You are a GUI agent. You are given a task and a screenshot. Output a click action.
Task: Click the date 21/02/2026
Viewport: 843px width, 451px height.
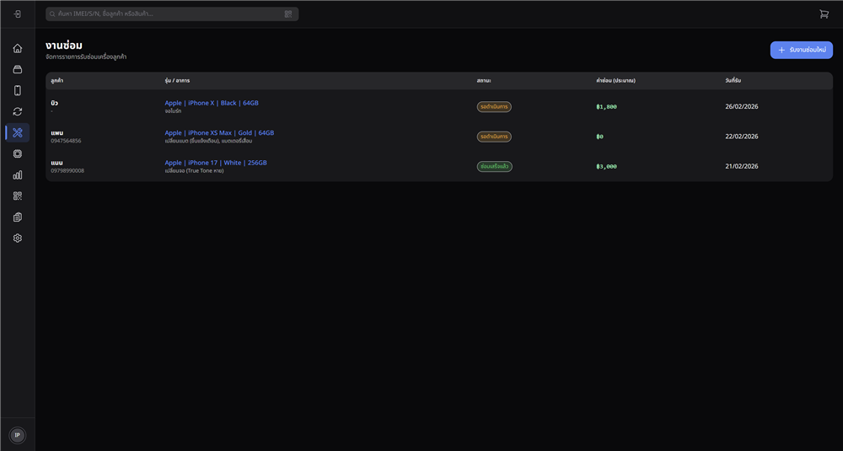[741, 166]
